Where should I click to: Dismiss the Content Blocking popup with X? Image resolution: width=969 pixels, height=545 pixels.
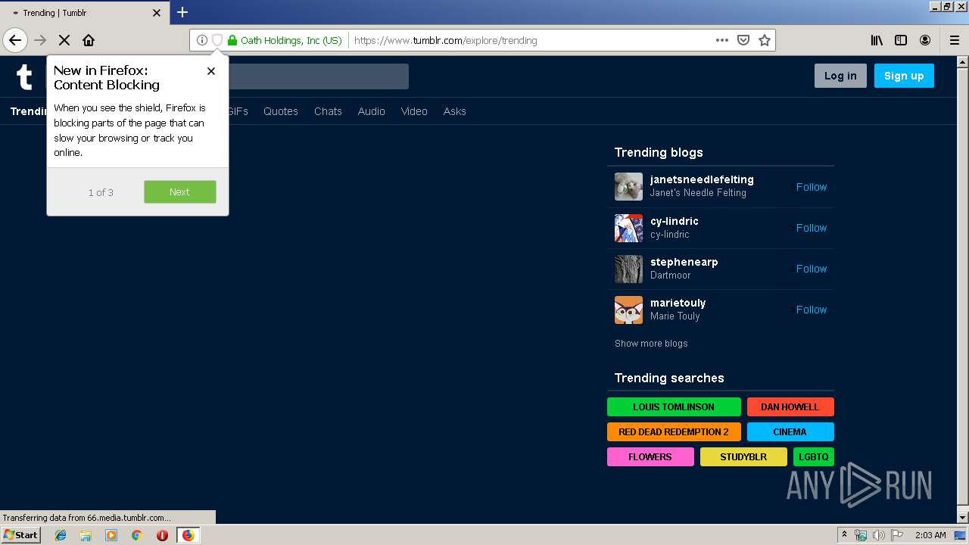coord(211,70)
